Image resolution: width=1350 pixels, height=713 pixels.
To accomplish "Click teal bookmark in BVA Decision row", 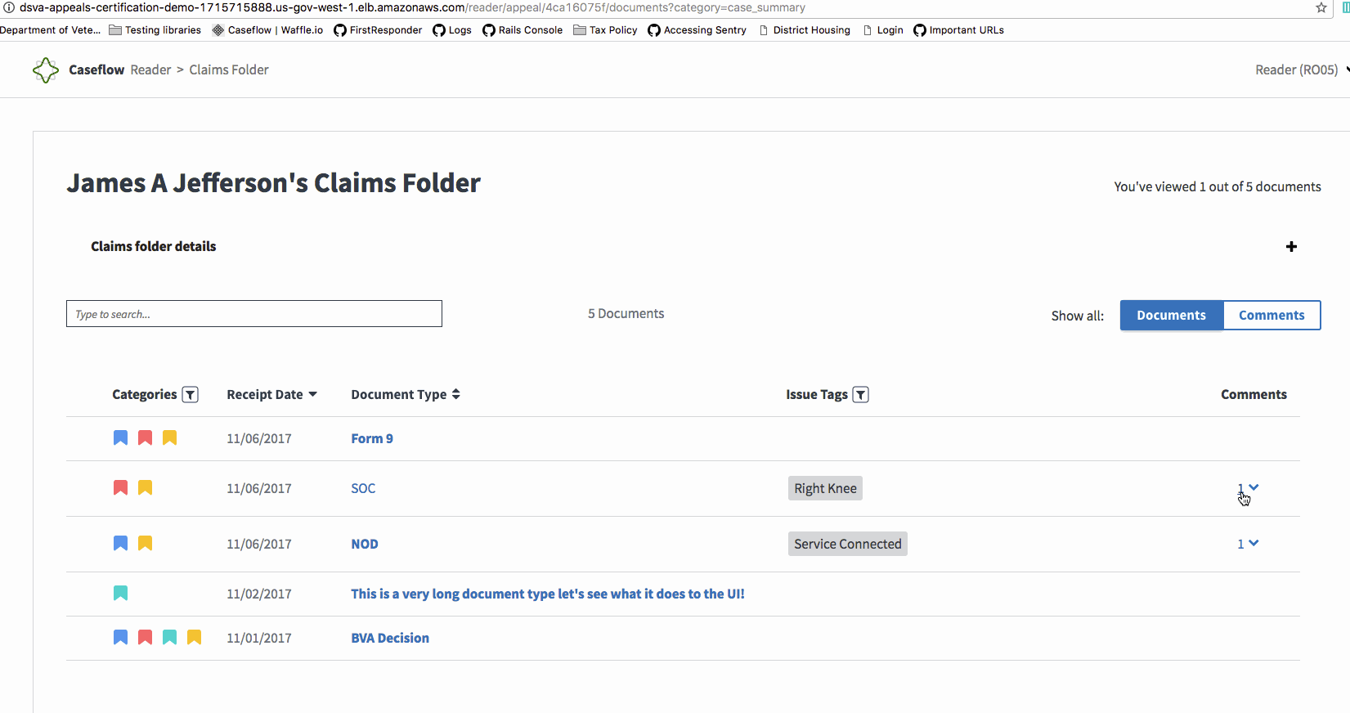I will point(169,638).
